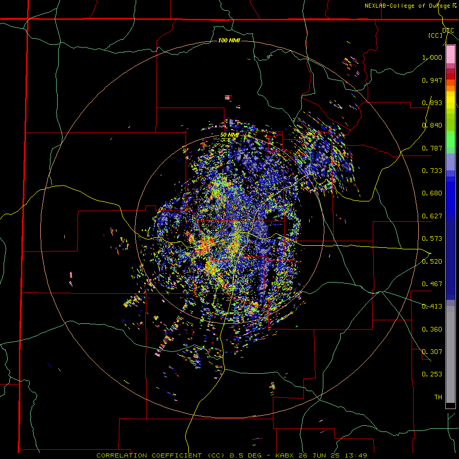
Task: Click the 0.360 color scale value
Action: tap(432, 329)
